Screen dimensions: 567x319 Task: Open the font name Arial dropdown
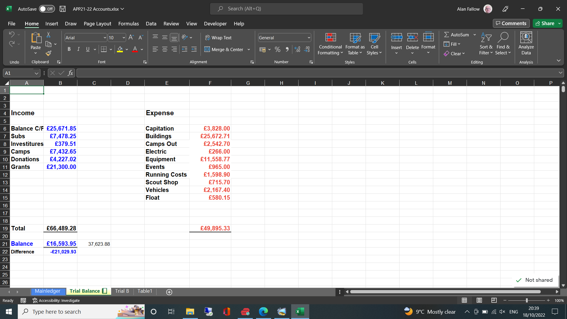pos(105,38)
